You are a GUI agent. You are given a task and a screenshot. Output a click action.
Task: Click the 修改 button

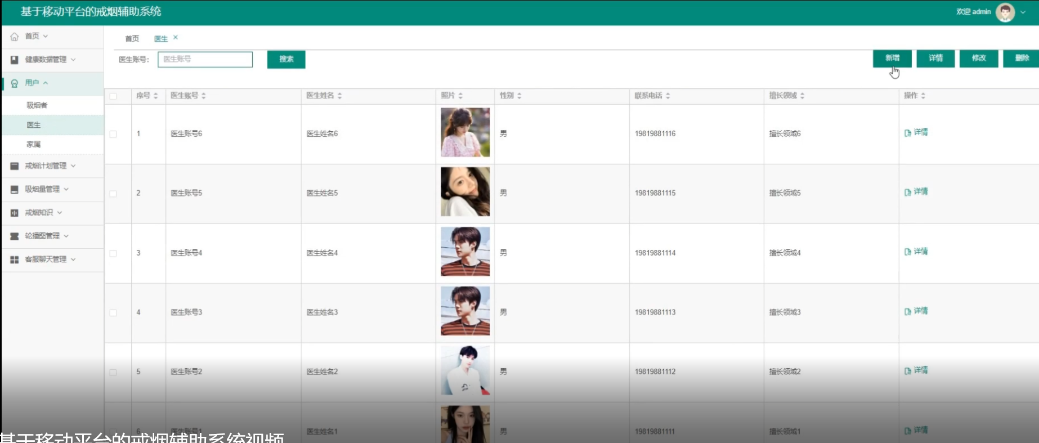point(979,58)
